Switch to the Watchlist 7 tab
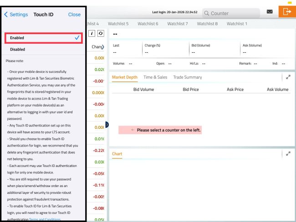296x222 pixels. point(177,24)
